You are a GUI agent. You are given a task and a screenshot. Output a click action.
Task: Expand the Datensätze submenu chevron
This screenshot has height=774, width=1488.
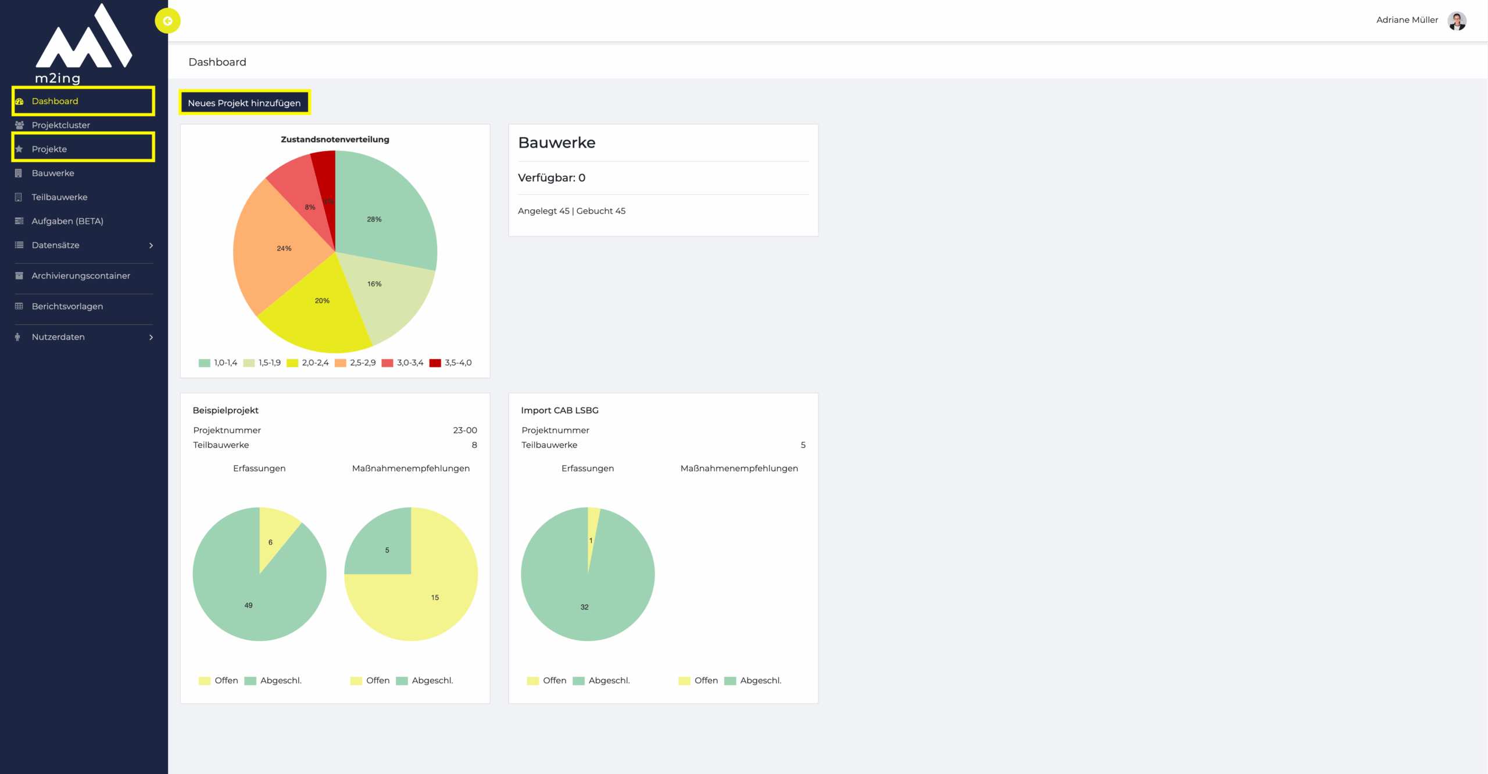(151, 245)
